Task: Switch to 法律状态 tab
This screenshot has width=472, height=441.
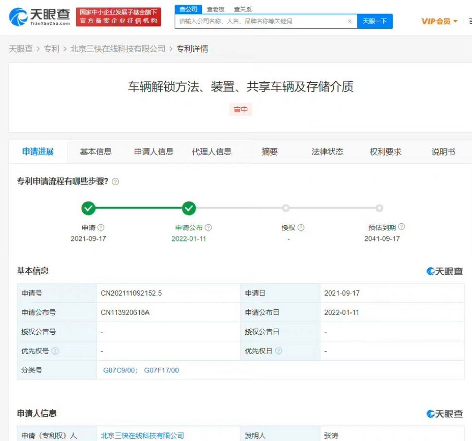Action: pos(328,152)
